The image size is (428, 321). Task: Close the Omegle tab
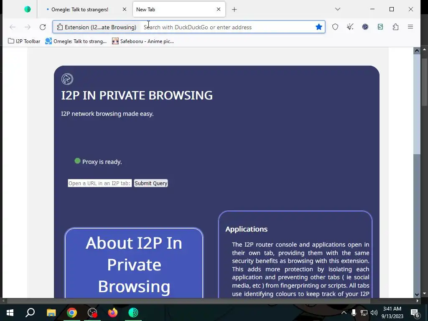125,9
